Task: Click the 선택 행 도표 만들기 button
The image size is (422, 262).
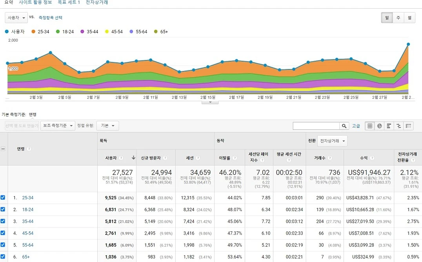Action: [x=22, y=126]
